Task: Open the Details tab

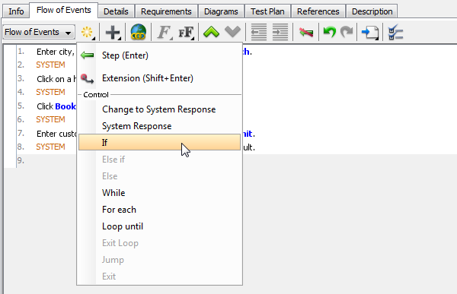Action: [116, 11]
